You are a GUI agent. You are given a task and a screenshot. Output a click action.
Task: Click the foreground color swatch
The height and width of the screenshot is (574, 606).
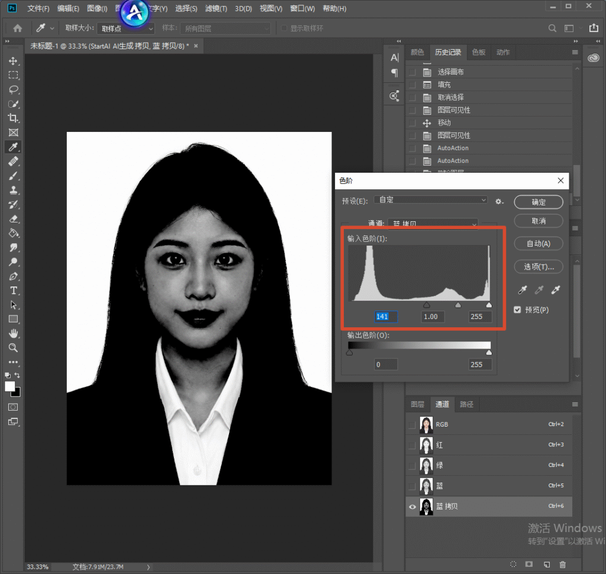click(9, 386)
